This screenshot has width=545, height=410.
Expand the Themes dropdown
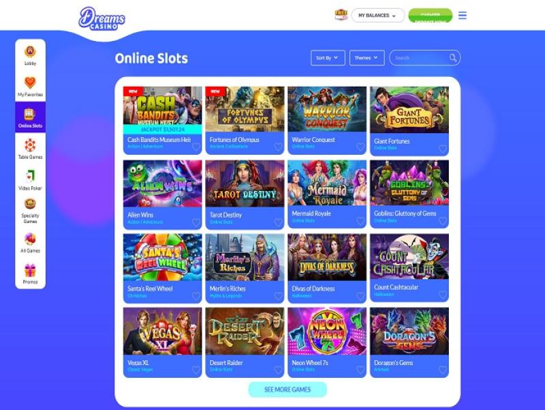367,58
